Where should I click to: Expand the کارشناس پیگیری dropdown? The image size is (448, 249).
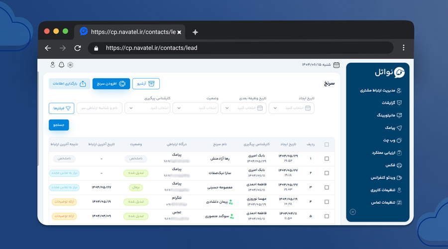pyautogui.click(x=147, y=108)
